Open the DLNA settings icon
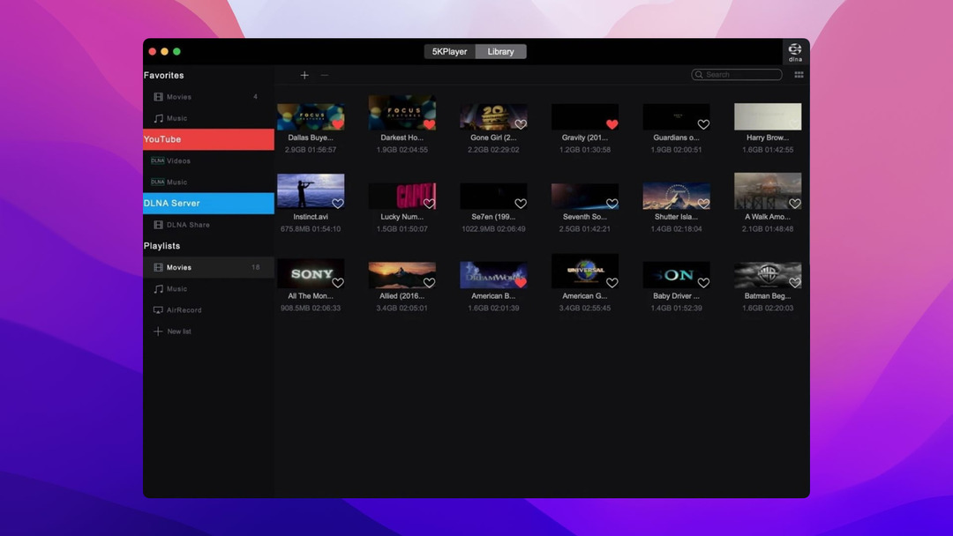The image size is (953, 536). click(795, 52)
